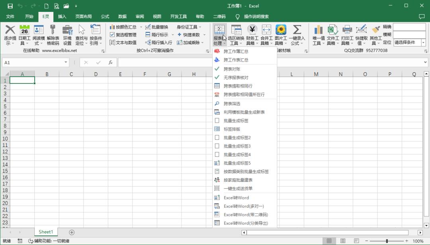Image resolution: width=430 pixels, height=245 pixels.
Task: Select the Sheet1 worksheet tab
Action: coord(45,231)
